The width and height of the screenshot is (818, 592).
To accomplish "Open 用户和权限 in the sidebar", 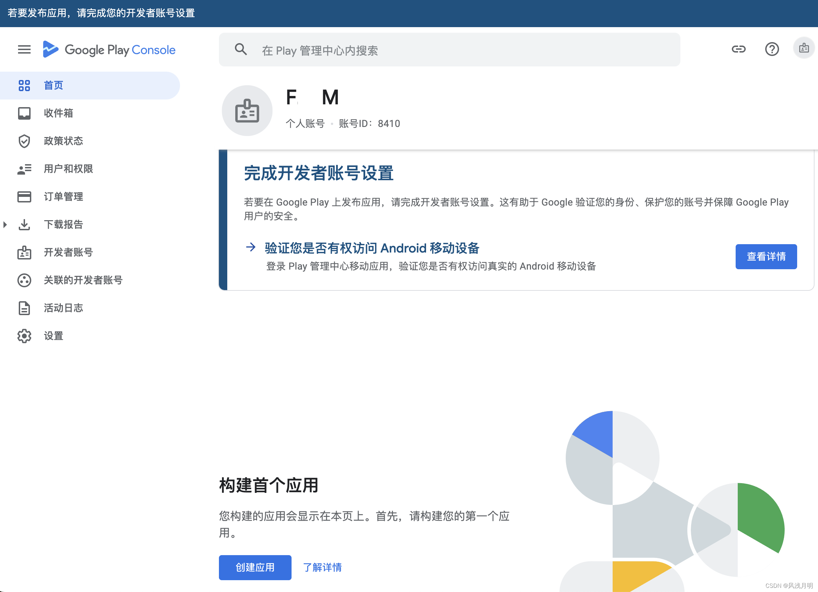I will coord(68,169).
